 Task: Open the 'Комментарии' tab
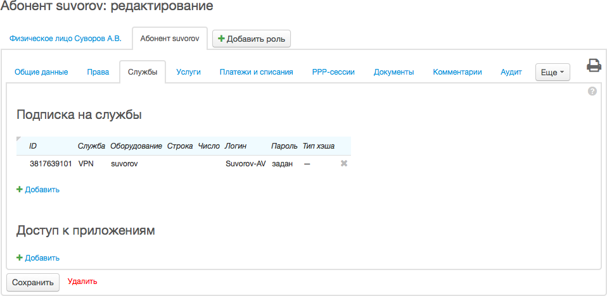click(457, 72)
